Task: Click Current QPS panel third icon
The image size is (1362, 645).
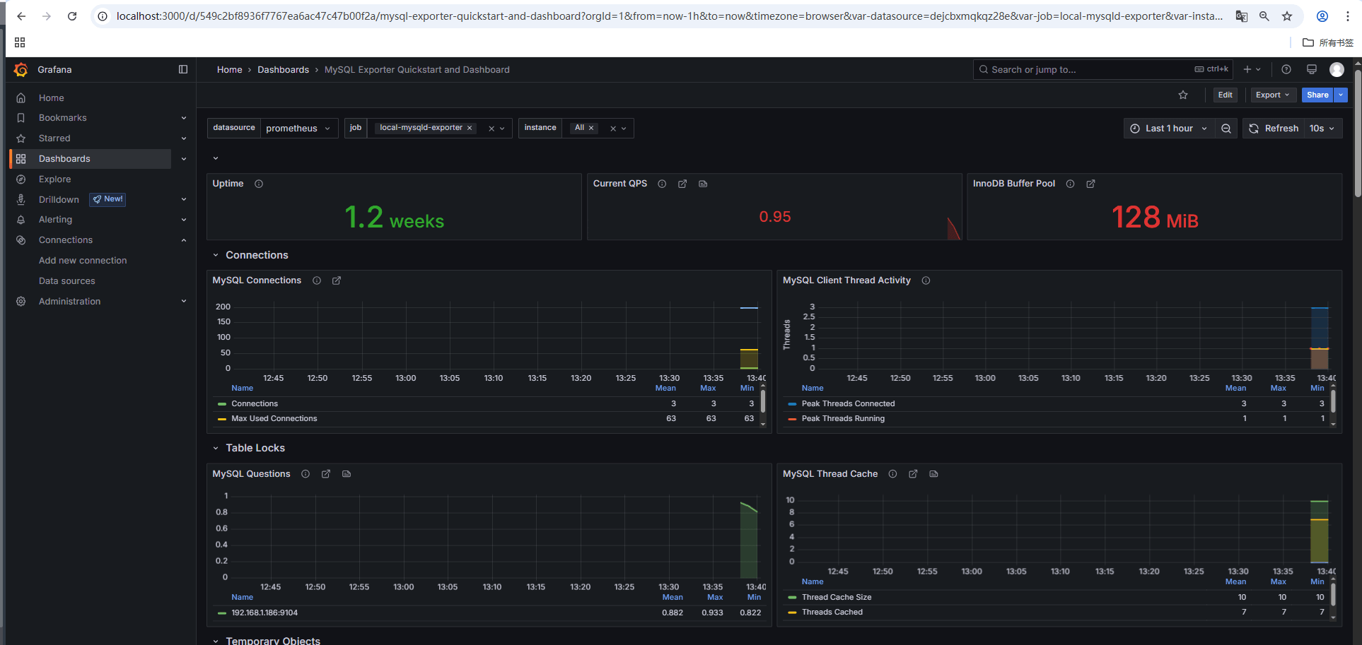Action: (703, 184)
